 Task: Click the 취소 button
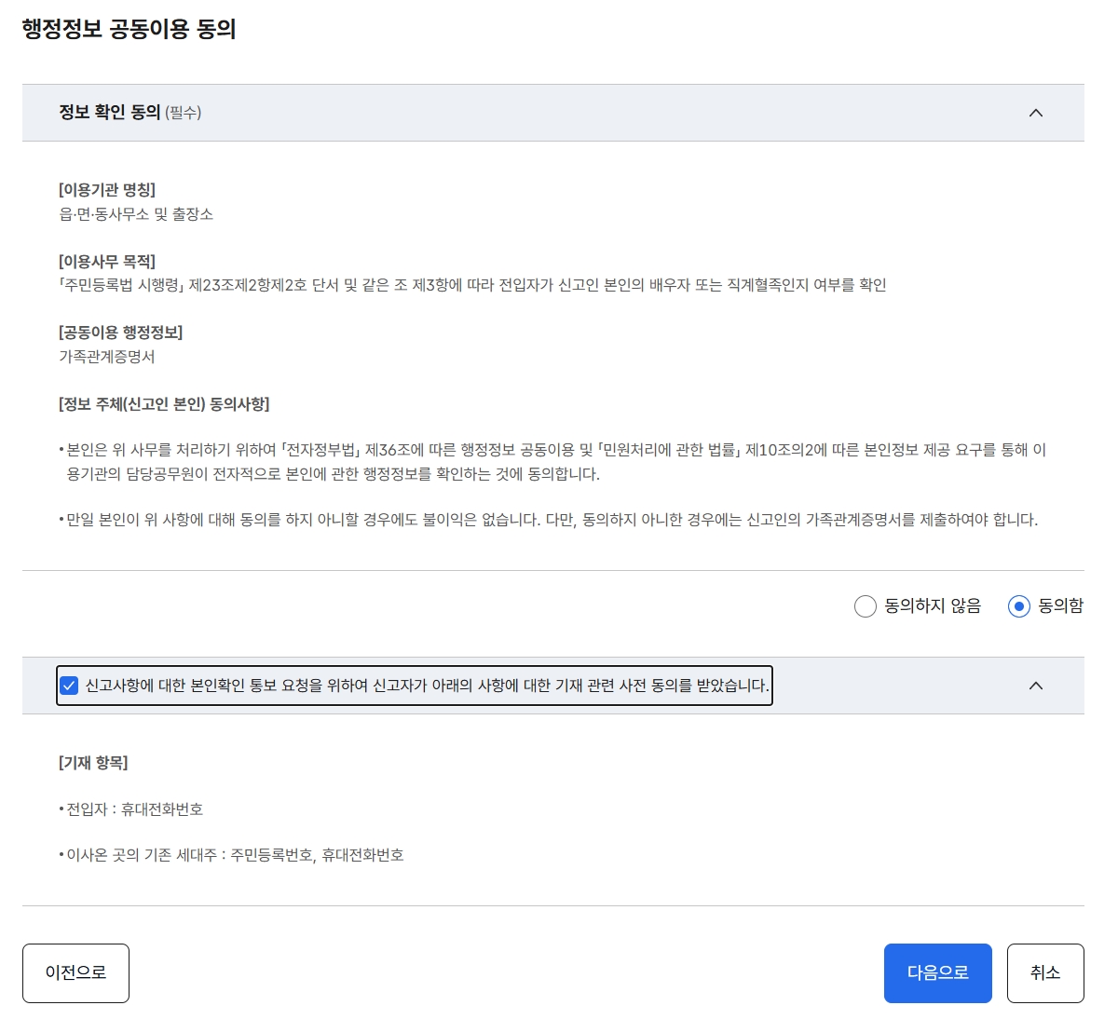click(x=1045, y=972)
